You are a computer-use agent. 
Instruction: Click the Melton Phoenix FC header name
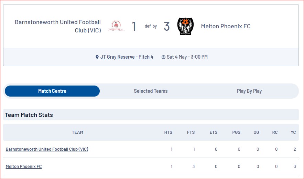pyautogui.click(x=226, y=26)
